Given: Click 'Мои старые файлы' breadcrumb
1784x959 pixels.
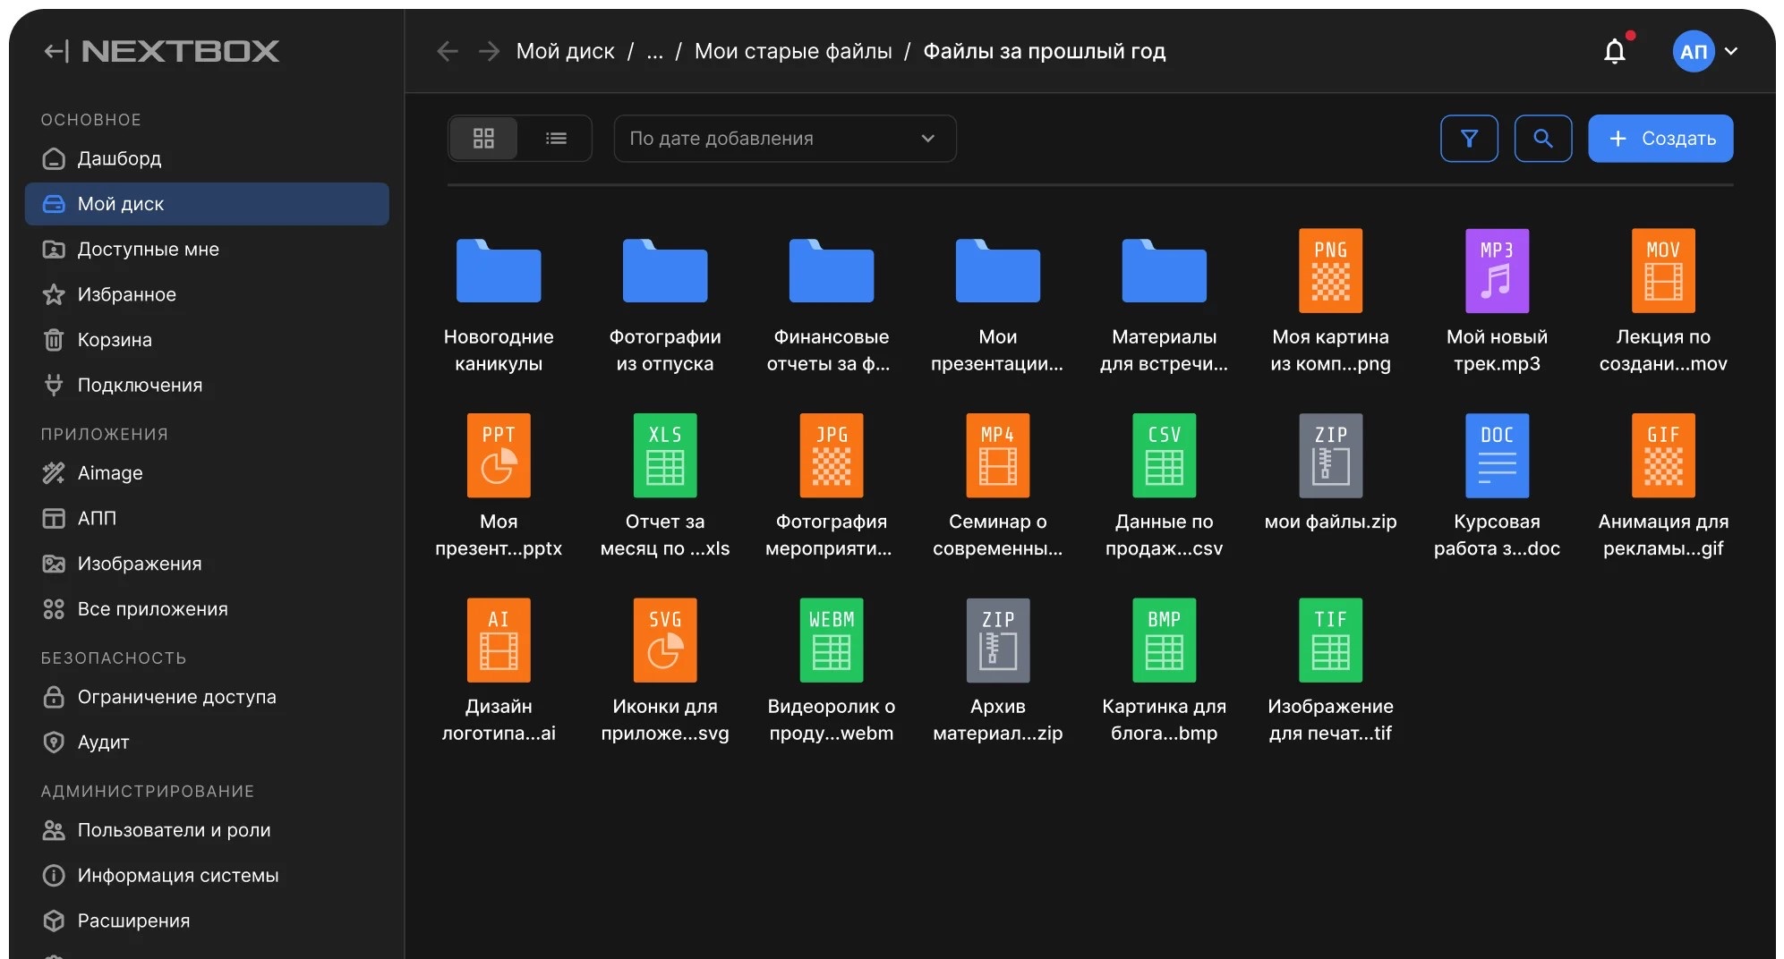Looking at the screenshot, I should click(x=793, y=51).
